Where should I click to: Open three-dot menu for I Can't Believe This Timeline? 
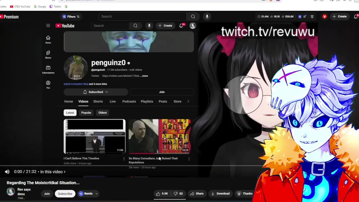(124, 159)
